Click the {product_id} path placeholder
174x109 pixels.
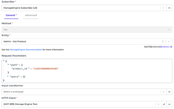coord(166,47)
